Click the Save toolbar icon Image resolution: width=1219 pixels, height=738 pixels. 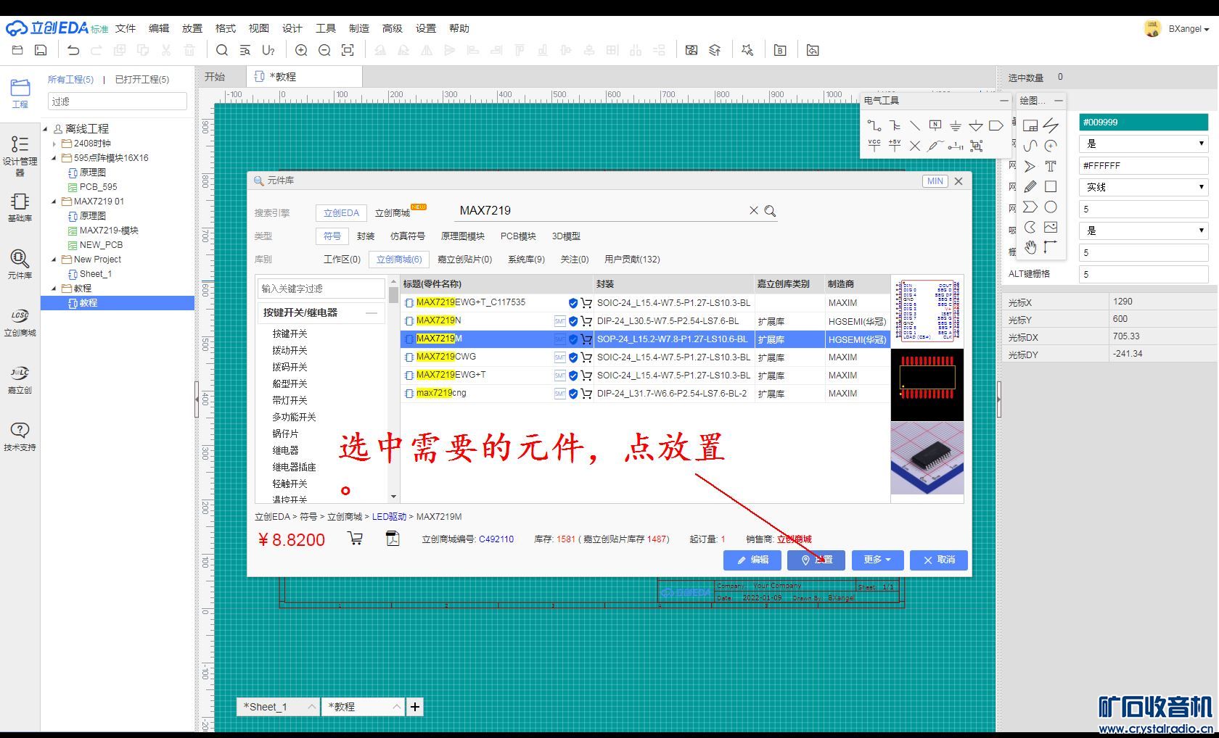click(41, 50)
